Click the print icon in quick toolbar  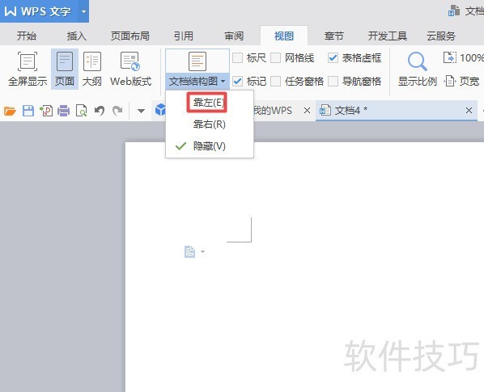pos(63,111)
